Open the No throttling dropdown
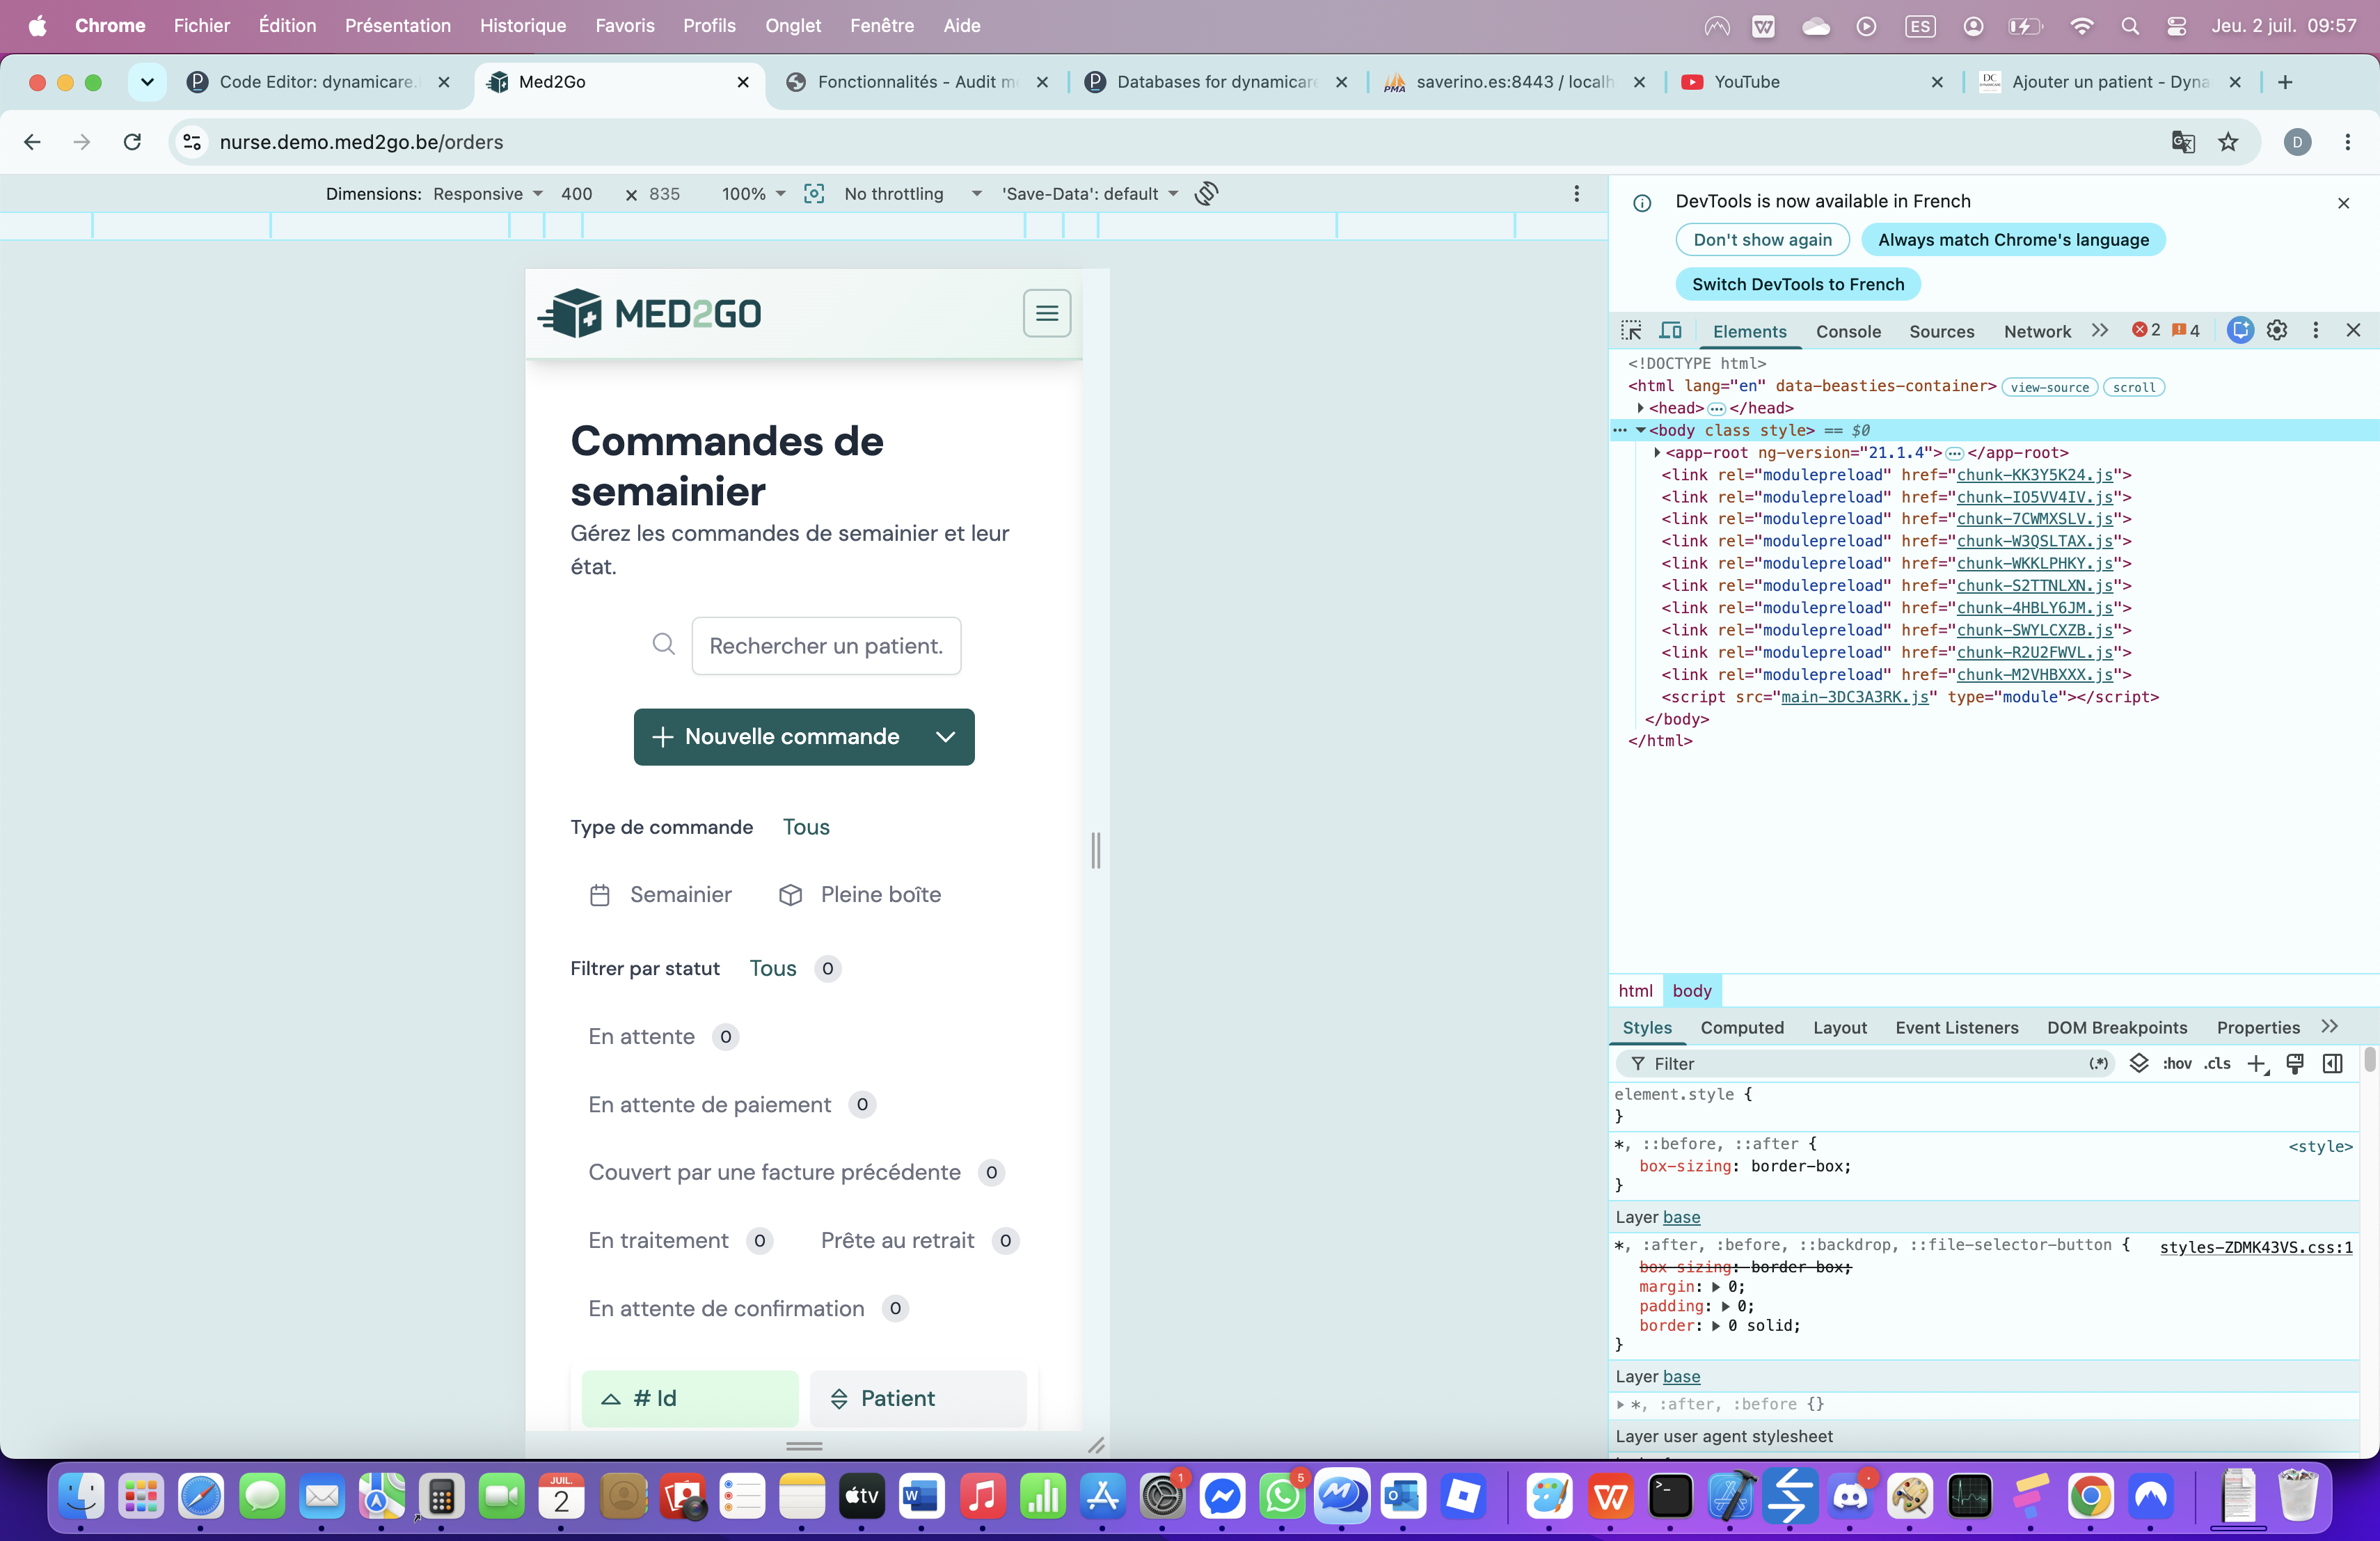 [x=913, y=194]
